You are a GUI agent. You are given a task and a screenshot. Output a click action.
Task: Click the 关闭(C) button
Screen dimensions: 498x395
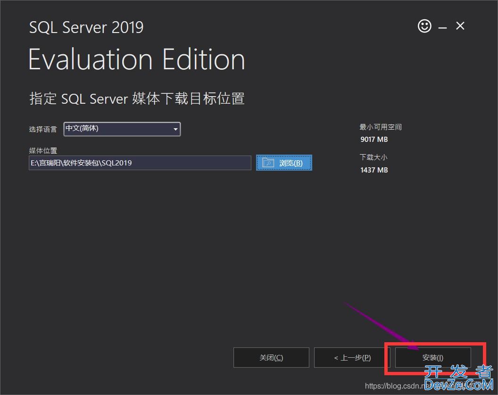pyautogui.click(x=271, y=358)
